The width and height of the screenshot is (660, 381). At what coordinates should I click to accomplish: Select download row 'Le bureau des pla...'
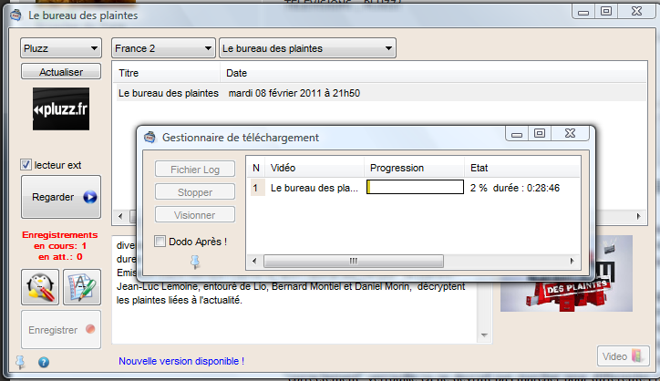[x=314, y=188]
